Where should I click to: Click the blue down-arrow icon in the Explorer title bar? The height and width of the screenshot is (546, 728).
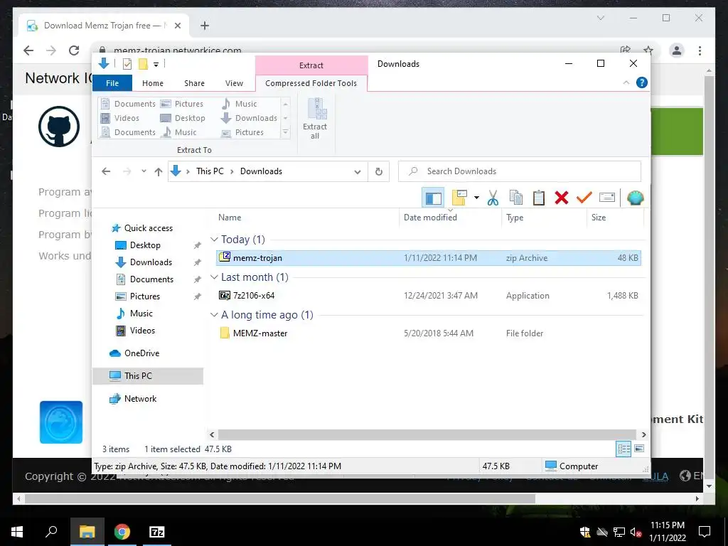[x=104, y=63]
